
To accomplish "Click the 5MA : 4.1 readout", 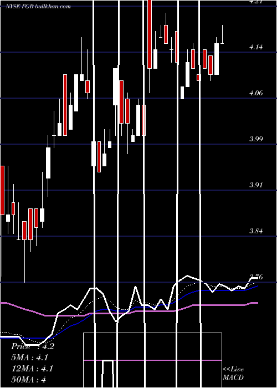I will (29, 358).
